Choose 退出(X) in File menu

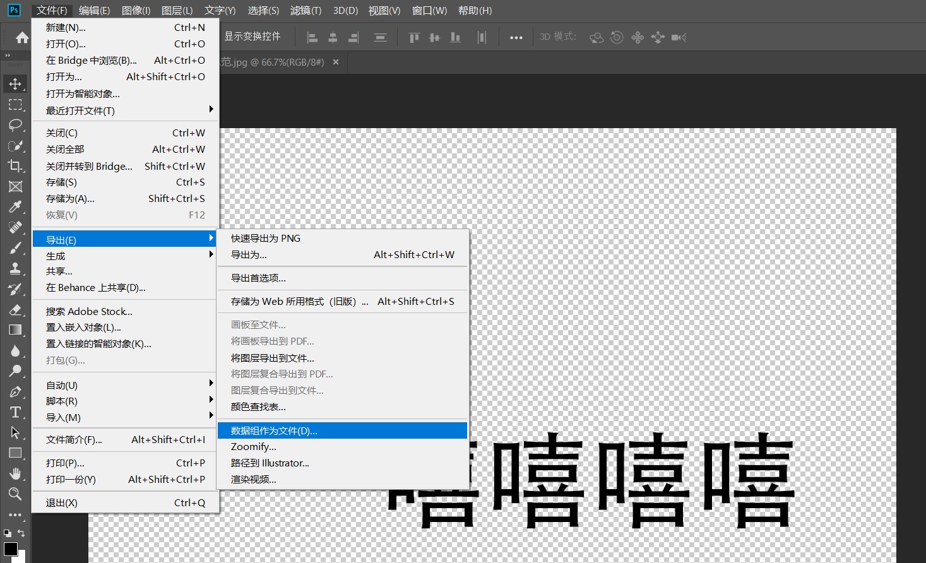point(126,502)
